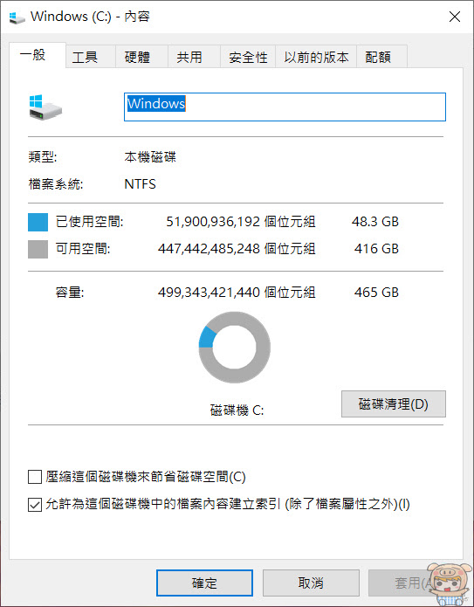Viewport: 474px width, 607px height.
Task: Close the properties dialog window
Action: pos(455,17)
